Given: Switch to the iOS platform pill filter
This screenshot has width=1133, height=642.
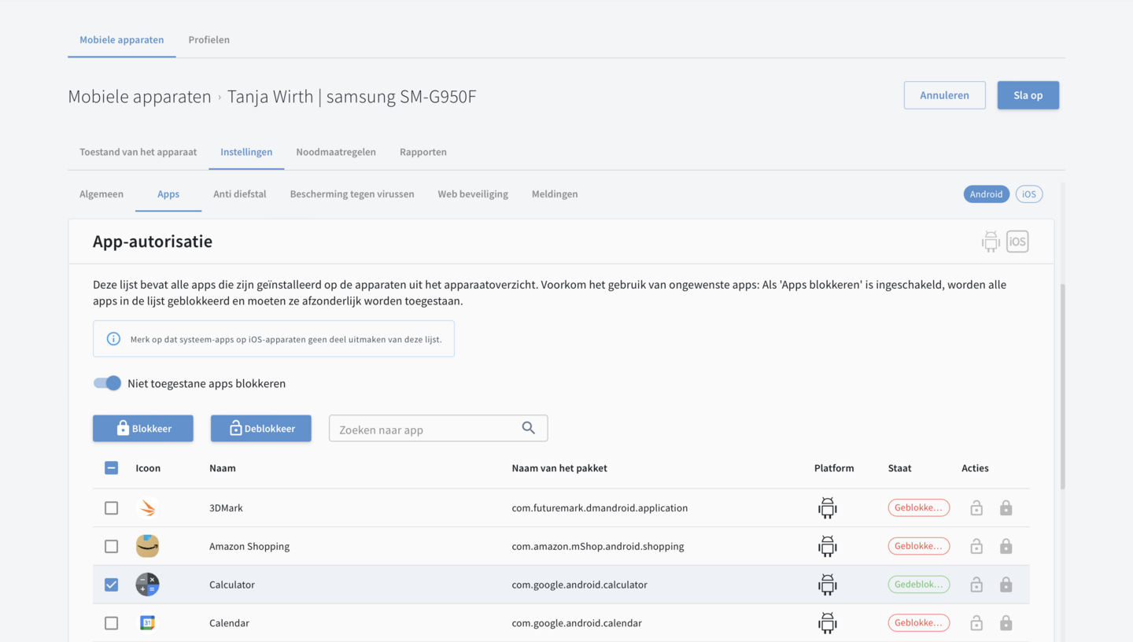Looking at the screenshot, I should coord(1028,194).
